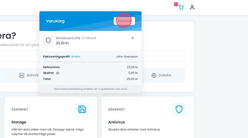
Task: Open the Antivirus service card title
Action: coord(117,122)
